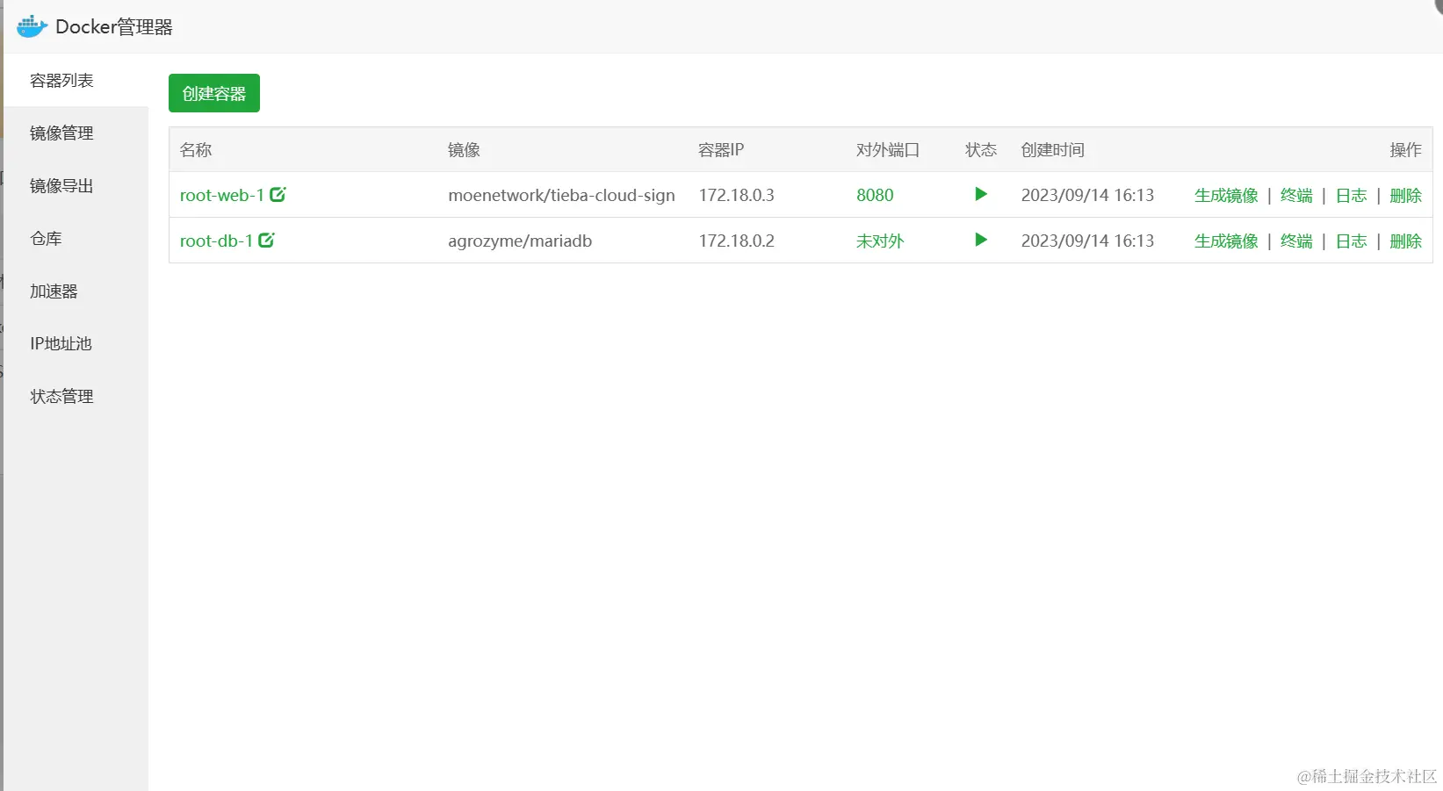Open IP地址池 sidebar item

pyautogui.click(x=76, y=344)
